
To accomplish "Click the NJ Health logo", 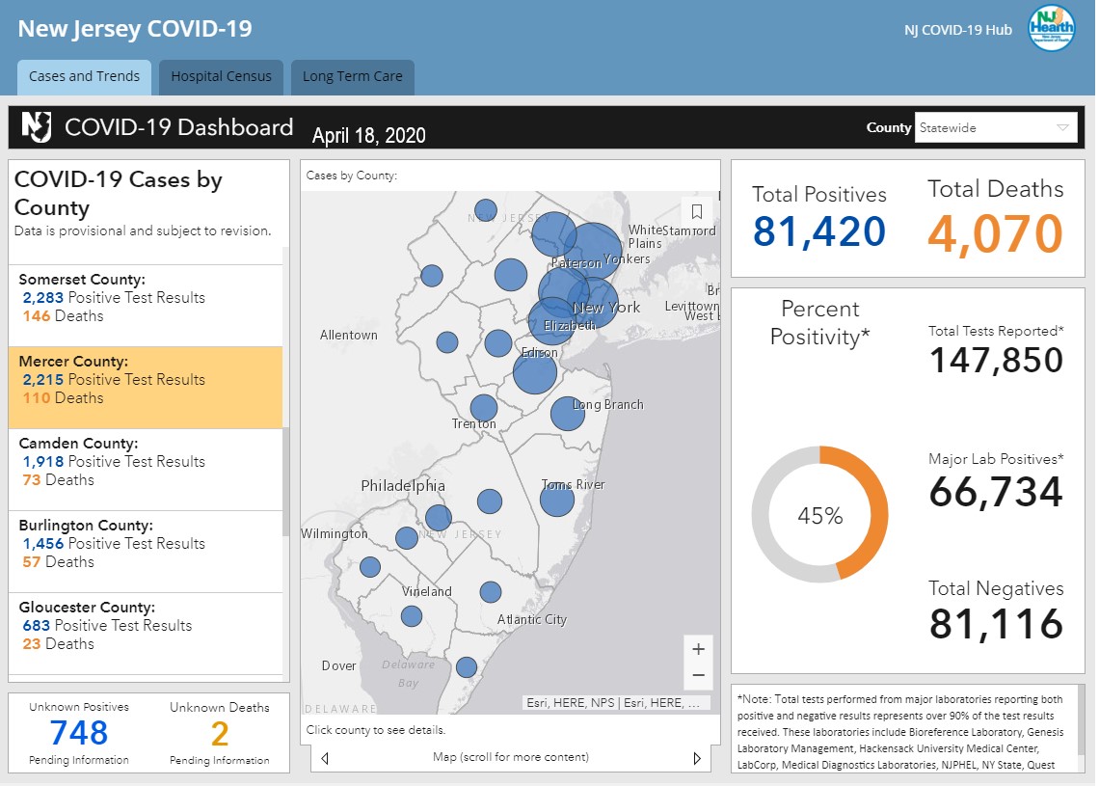I will [1052, 29].
